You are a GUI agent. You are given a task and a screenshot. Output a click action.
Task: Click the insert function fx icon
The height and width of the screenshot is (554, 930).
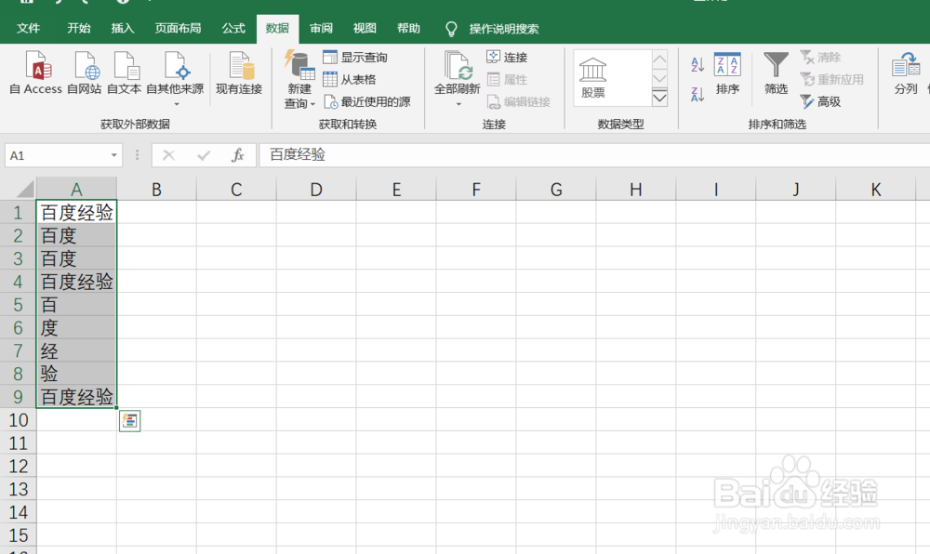(x=238, y=155)
